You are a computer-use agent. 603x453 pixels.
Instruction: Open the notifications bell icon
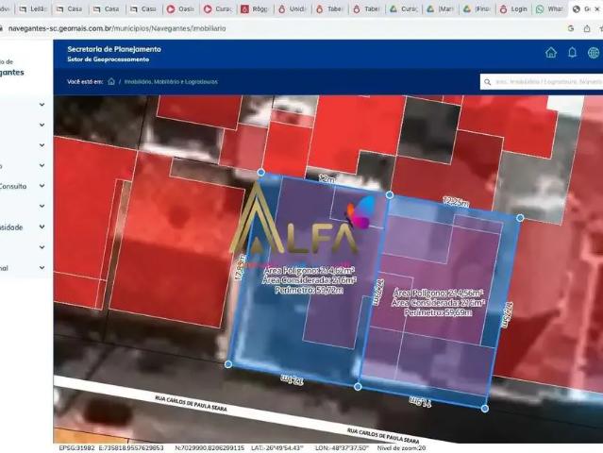(x=572, y=53)
